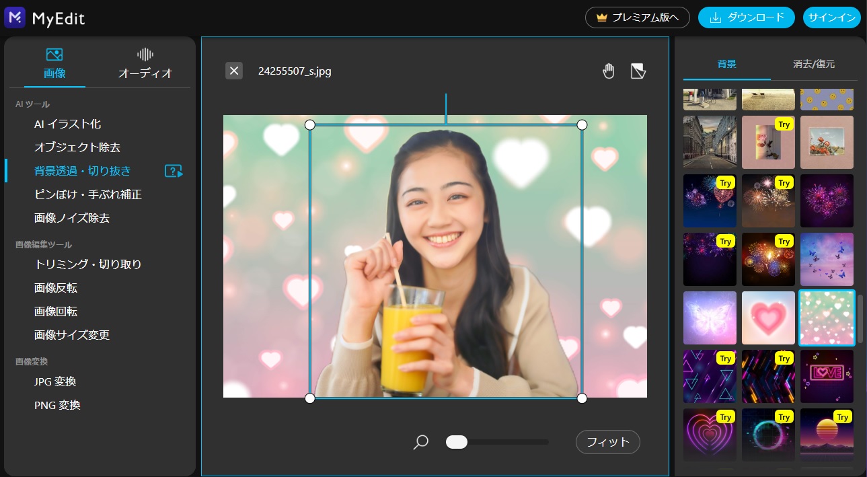Select 背景透過・切り抜き tool
867x477 pixels.
(83, 171)
